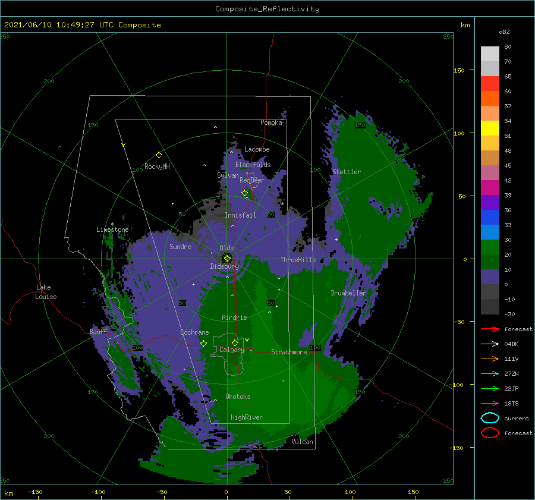Click the red forecast arrow in legend
This screenshot has height=500, width=535.
490,329
